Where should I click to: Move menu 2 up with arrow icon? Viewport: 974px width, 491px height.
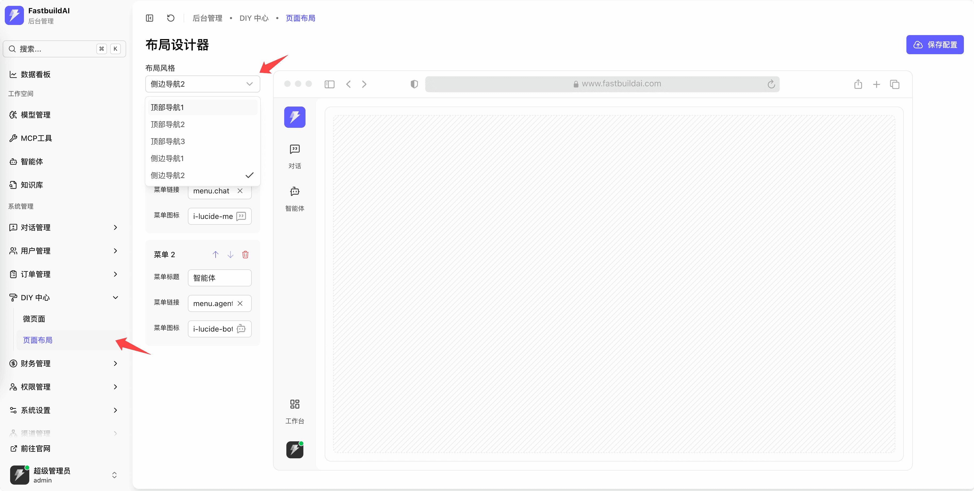[x=215, y=254]
